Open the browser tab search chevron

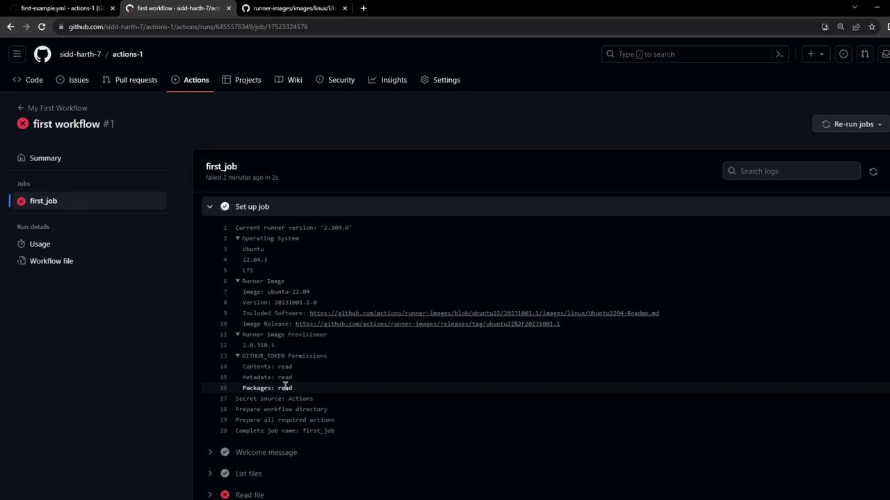point(855,8)
